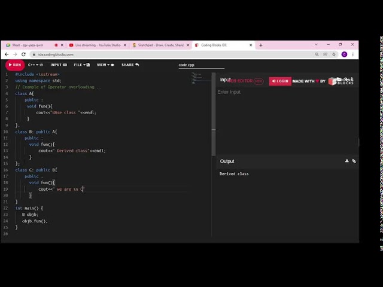Click the code minimap thumbnail
383x287 pixels.
coord(200,78)
